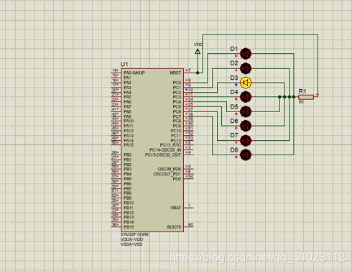352x271 pixels.
Task: Click the D3 reference label
Action: tap(234, 78)
